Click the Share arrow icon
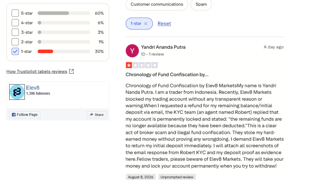The width and height of the screenshot is (324, 181). [x=91, y=115]
